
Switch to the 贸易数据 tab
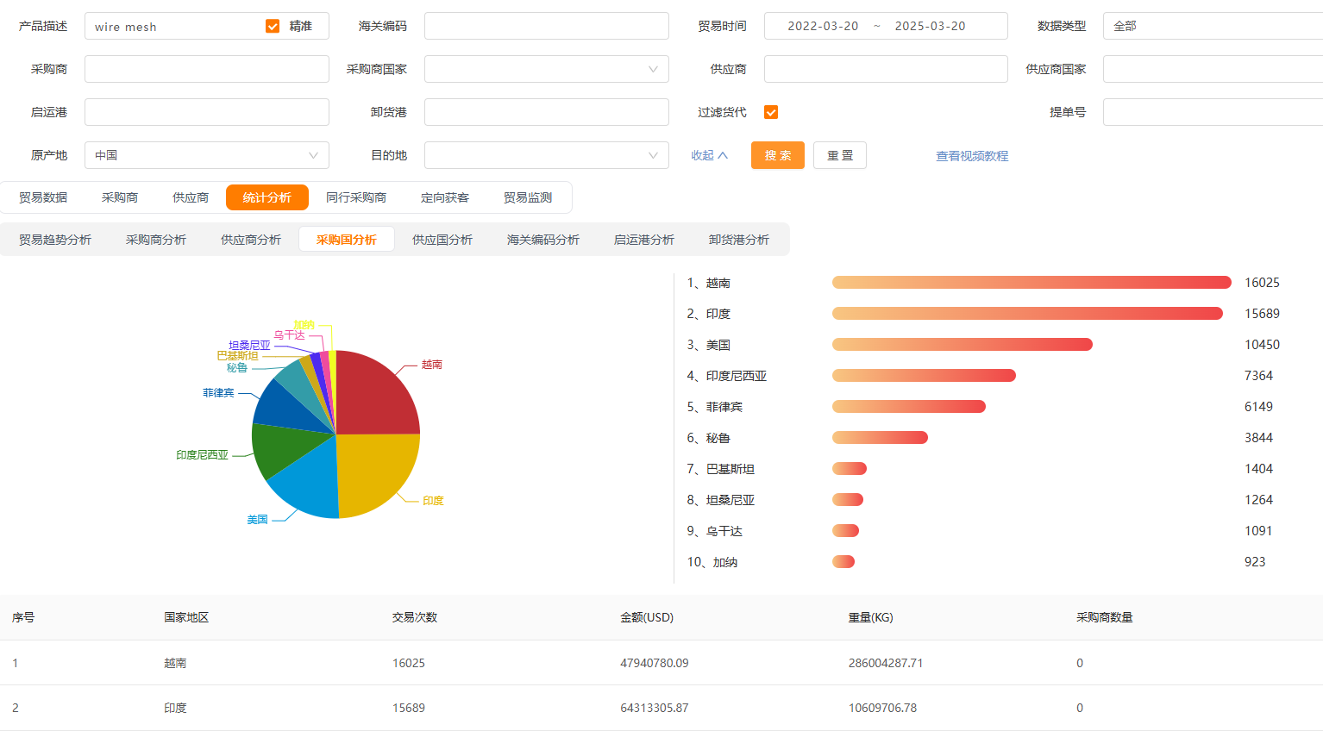pyautogui.click(x=43, y=197)
